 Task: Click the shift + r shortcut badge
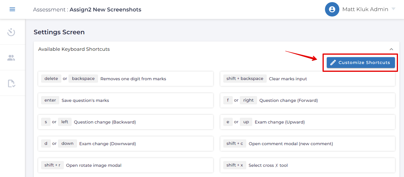52,165
